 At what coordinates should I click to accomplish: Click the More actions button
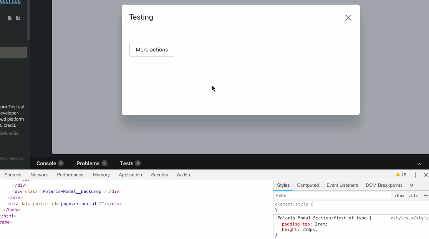tap(152, 49)
